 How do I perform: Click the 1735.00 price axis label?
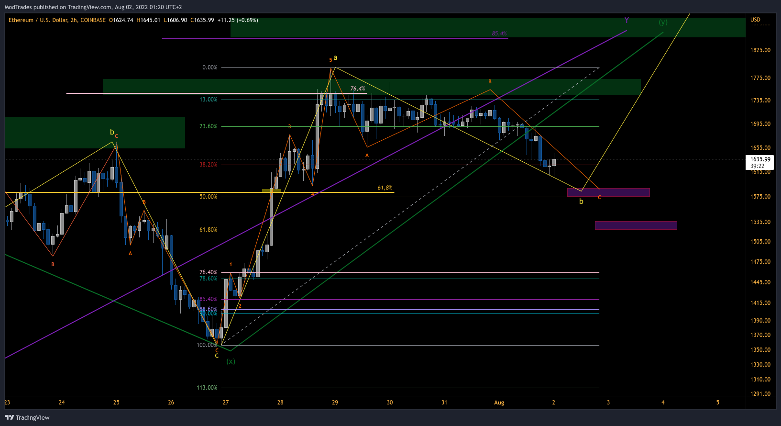pos(760,101)
